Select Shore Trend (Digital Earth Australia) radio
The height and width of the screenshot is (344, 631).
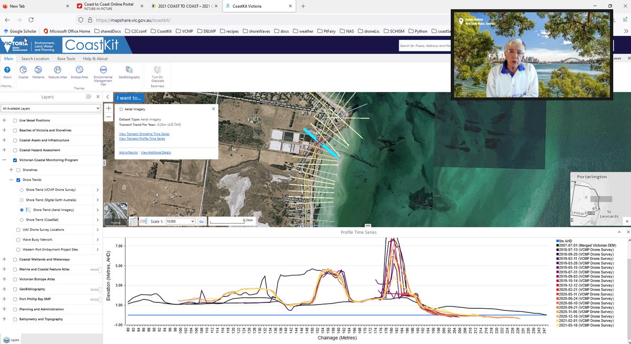point(22,200)
